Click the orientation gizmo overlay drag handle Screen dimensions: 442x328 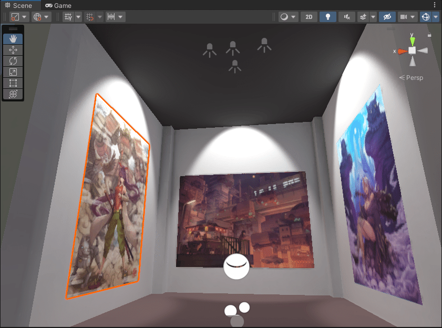(x=390, y=29)
